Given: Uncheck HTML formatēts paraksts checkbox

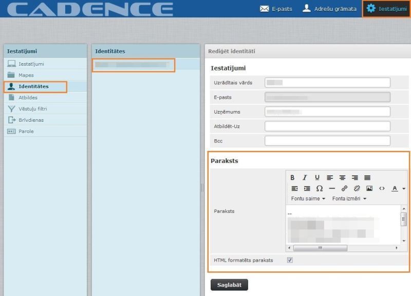Looking at the screenshot, I should 290,260.
